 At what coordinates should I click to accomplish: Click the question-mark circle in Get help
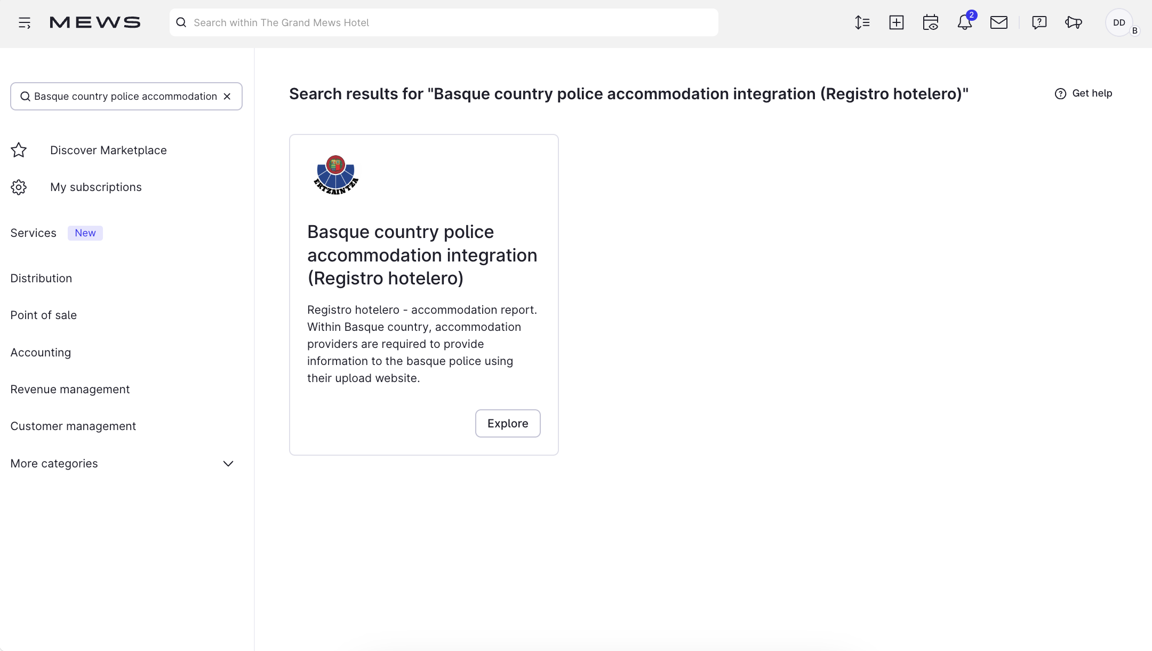click(1060, 93)
